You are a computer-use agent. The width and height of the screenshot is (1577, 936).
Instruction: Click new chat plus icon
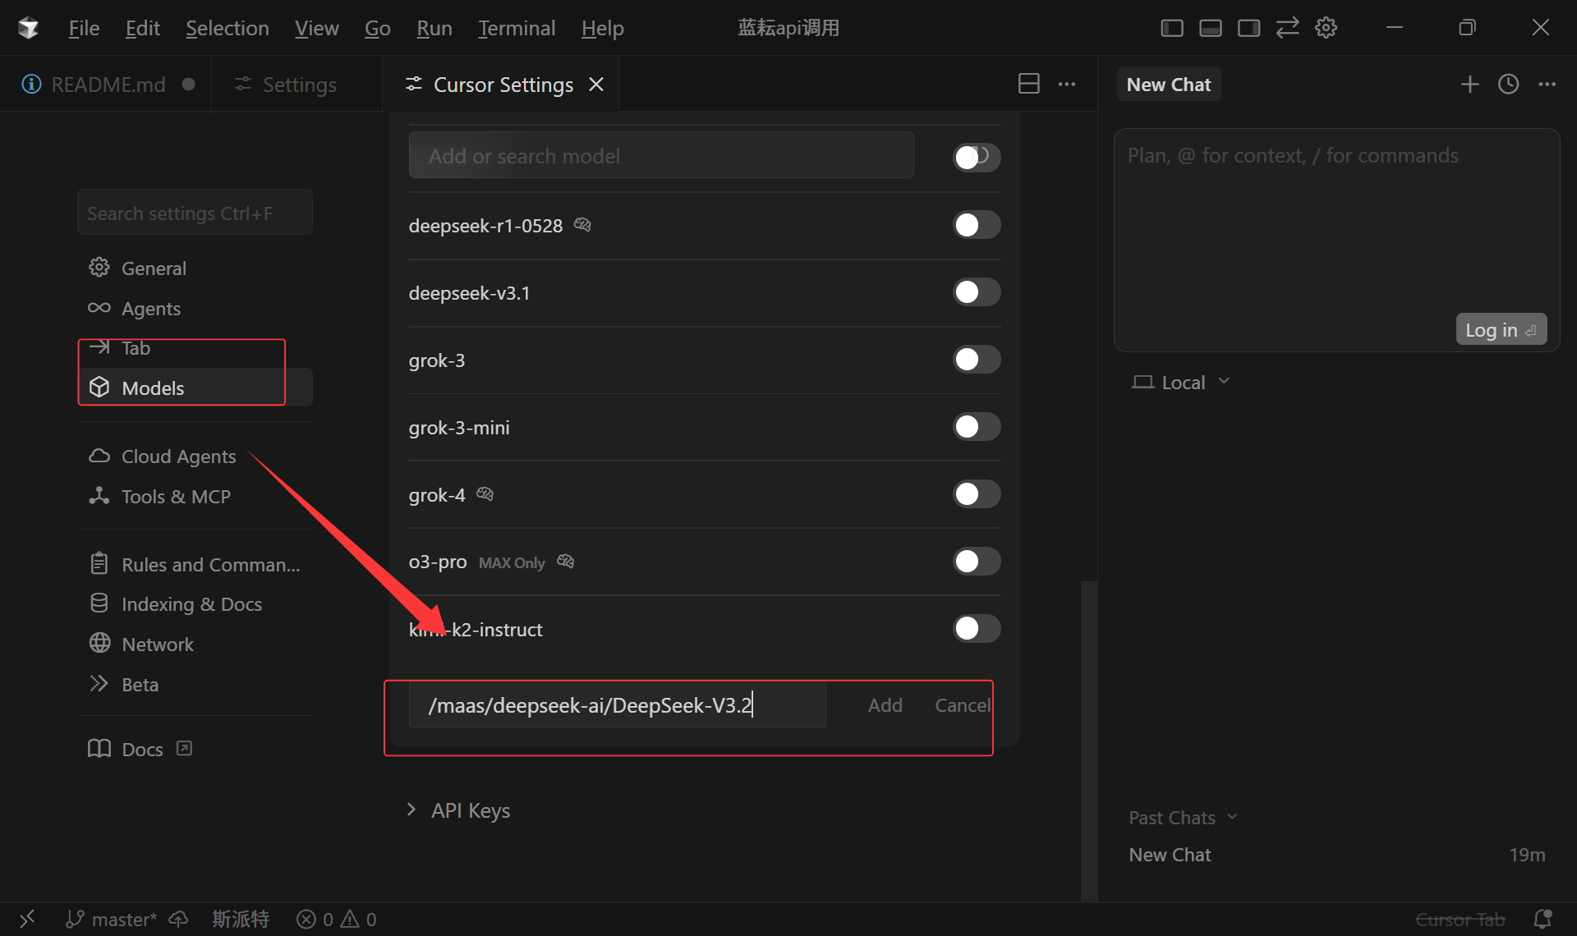[1469, 84]
